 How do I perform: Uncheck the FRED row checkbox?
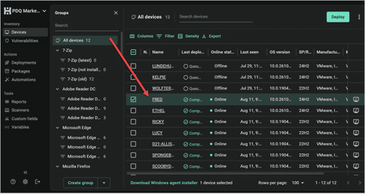coord(133,99)
